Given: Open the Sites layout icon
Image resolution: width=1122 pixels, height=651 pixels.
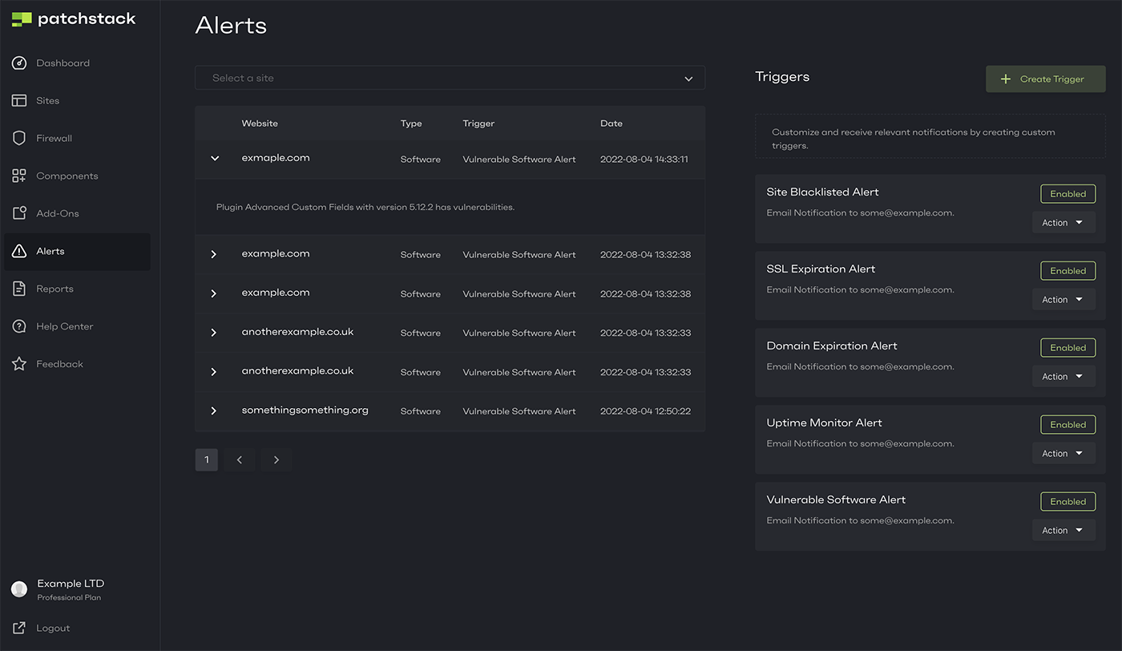Looking at the screenshot, I should pyautogui.click(x=19, y=101).
